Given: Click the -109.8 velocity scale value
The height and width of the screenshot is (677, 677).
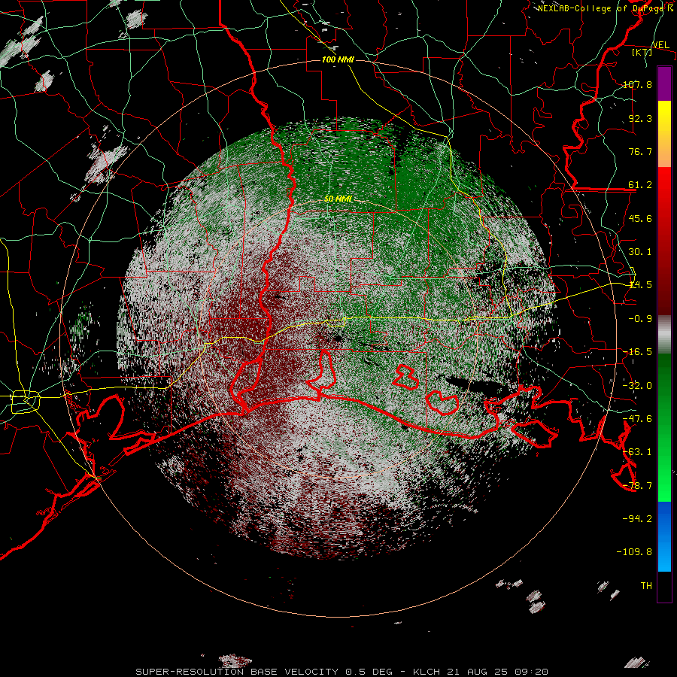Looking at the screenshot, I should coord(634,552).
